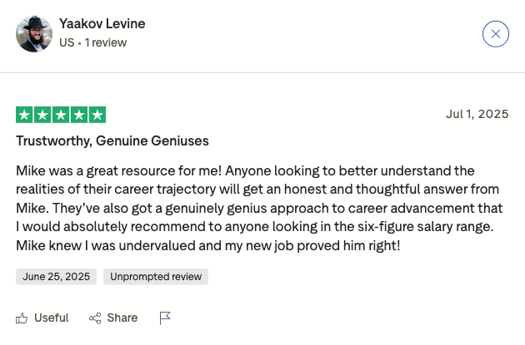Click the second green rating star
The height and width of the screenshot is (345, 525).
pos(42,115)
